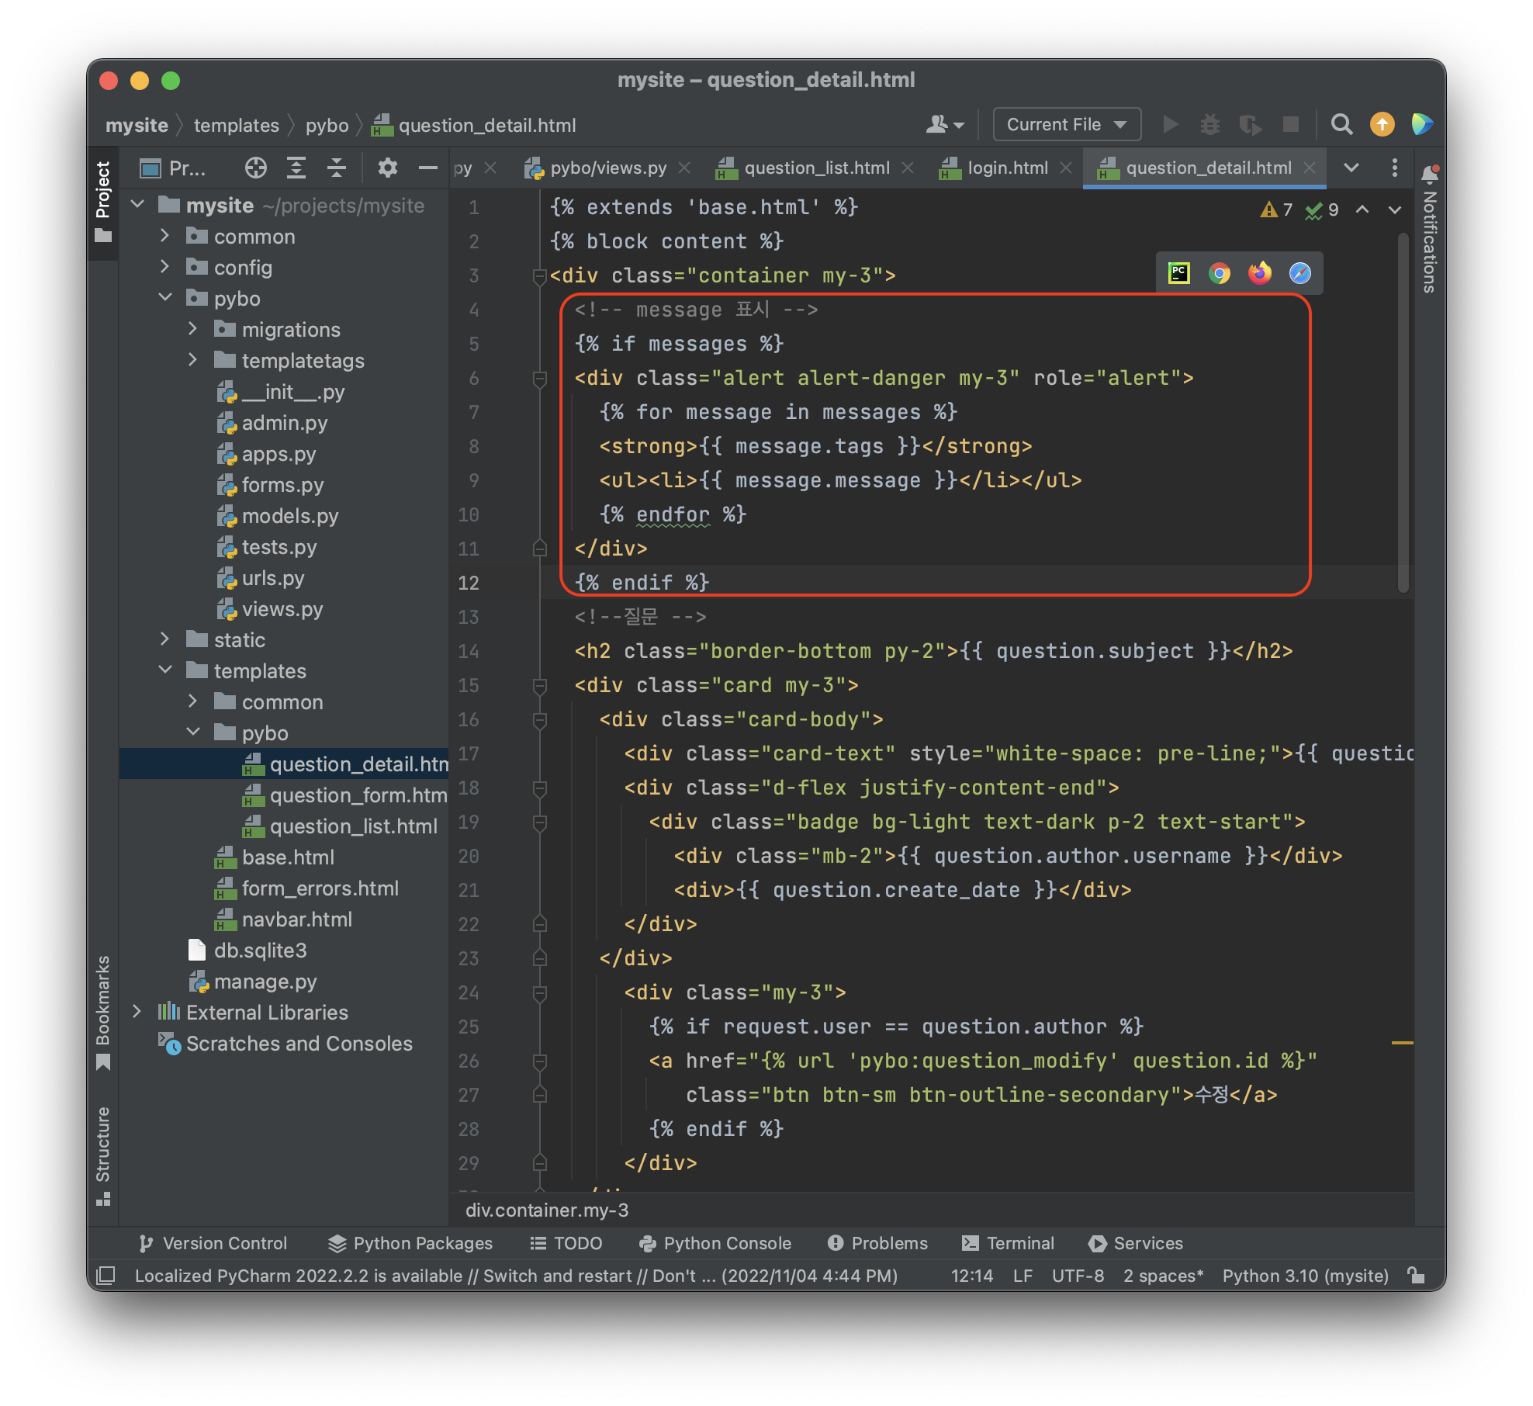
Task: Click Collapse All icon in Project panel
Action: [336, 168]
